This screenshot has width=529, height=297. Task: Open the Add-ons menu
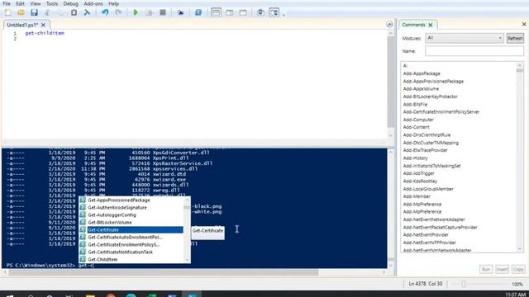[93, 3]
